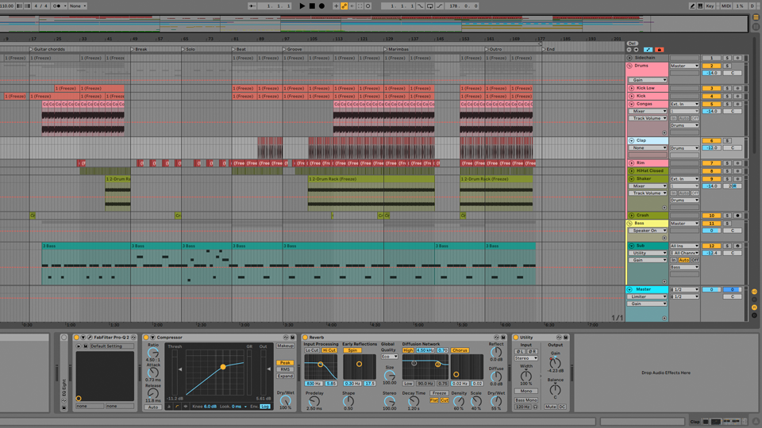Stop playback with the Stop button
The width and height of the screenshot is (762, 428).
pos(312,6)
